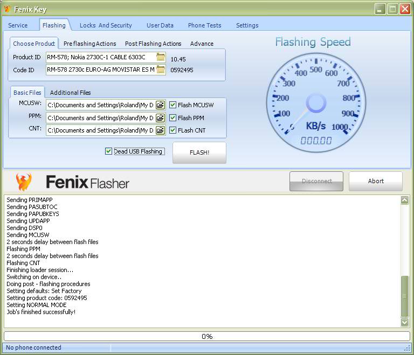The height and width of the screenshot is (355, 414).
Task: Click log line 'Setting NORMAL MODE'
Action: pyautogui.click(x=37, y=305)
